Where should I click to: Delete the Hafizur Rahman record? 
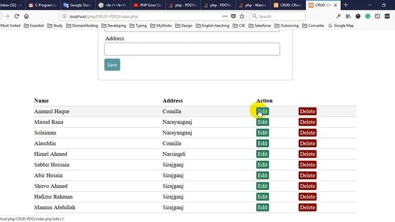point(307,197)
